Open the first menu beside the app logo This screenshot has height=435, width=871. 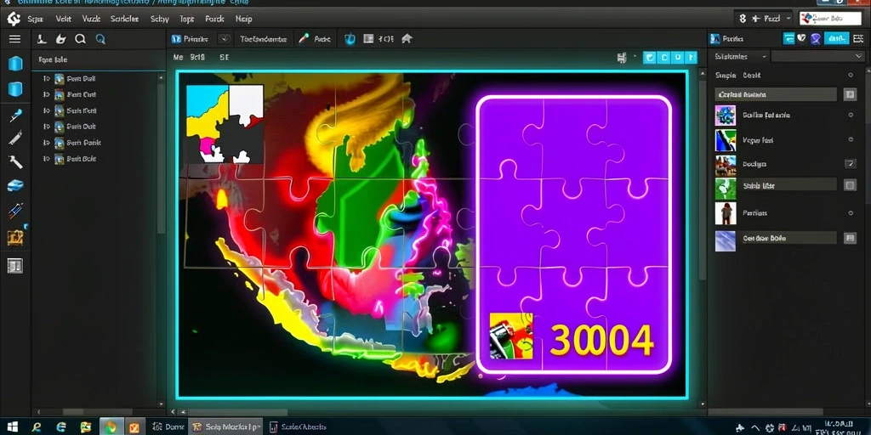[x=35, y=19]
